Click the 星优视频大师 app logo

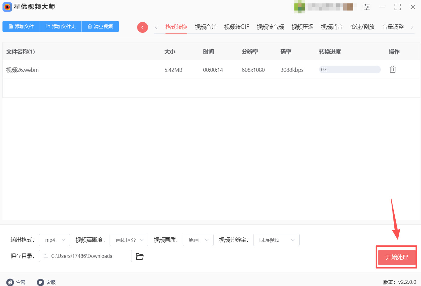pos(7,7)
